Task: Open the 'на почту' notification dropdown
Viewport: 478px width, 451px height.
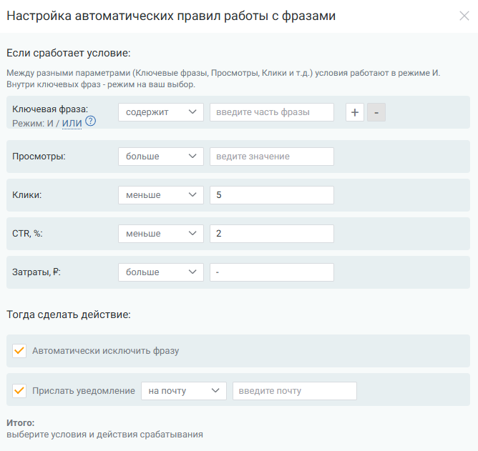Action: 184,391
